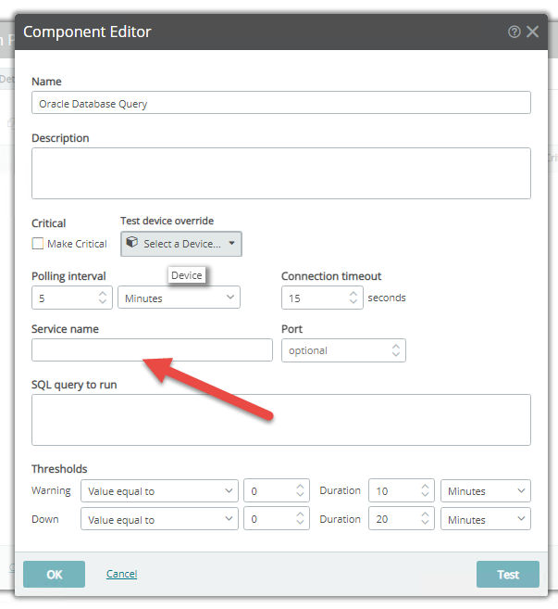The image size is (558, 609).
Task: Increase port number with up arrow
Action: 395,346
